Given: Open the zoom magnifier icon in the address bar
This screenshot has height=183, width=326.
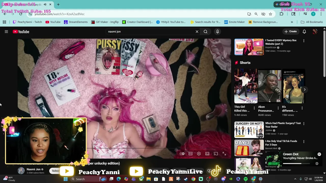Looking at the screenshot, I should pyautogui.click(x=256, y=14).
